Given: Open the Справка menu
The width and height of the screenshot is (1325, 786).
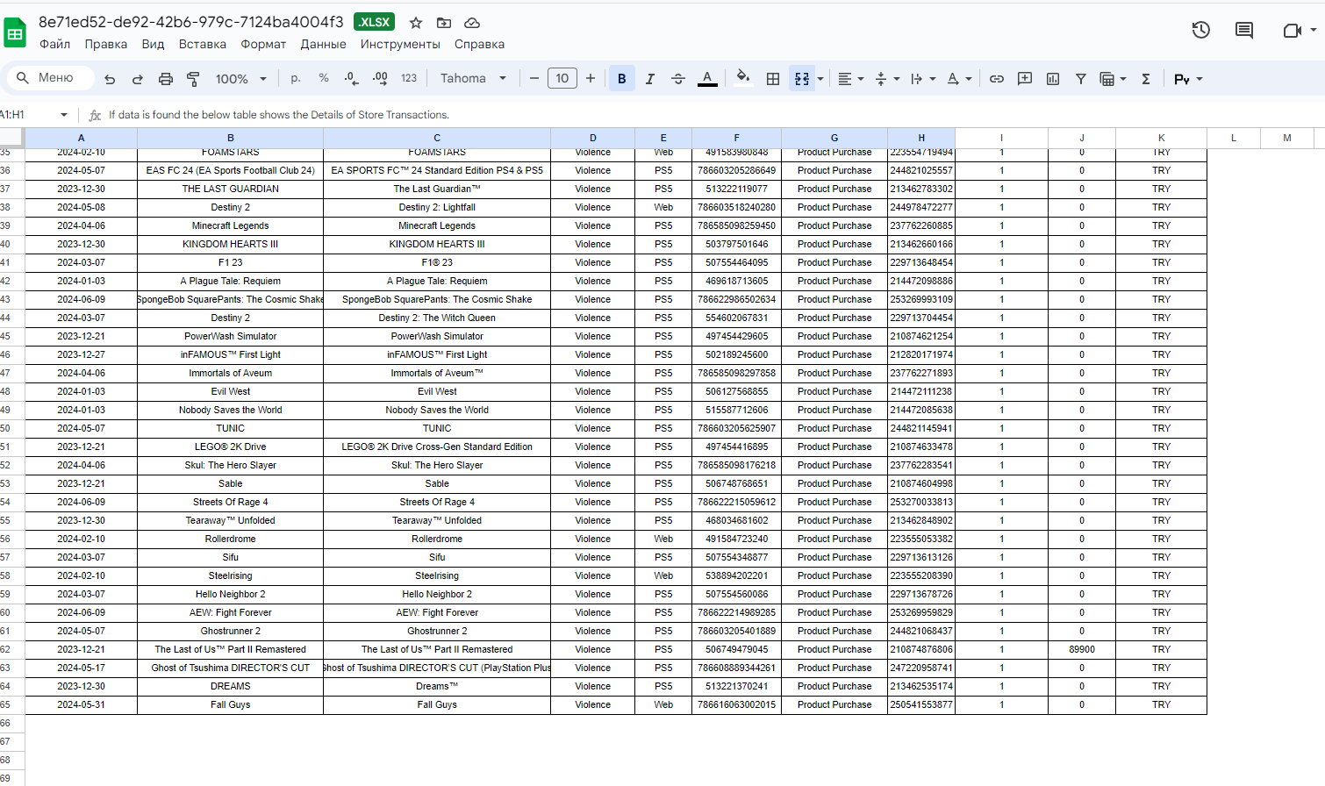Looking at the screenshot, I should [x=479, y=44].
